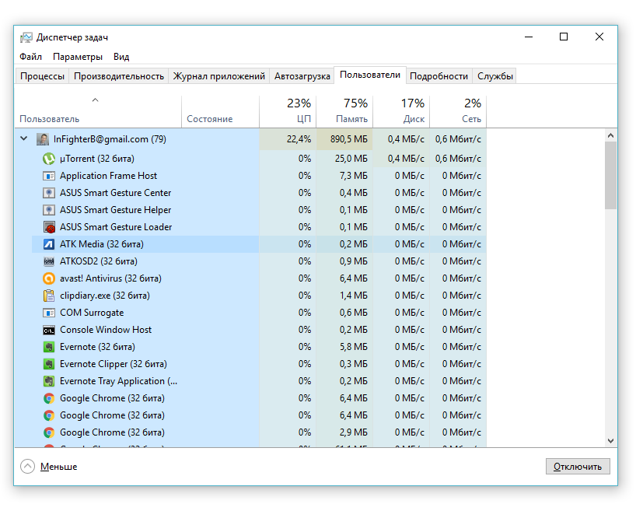Viewport: 643px width, 511px height.
Task: Click the user avatar next to InFighterB@gmail.com
Action: tap(43, 139)
